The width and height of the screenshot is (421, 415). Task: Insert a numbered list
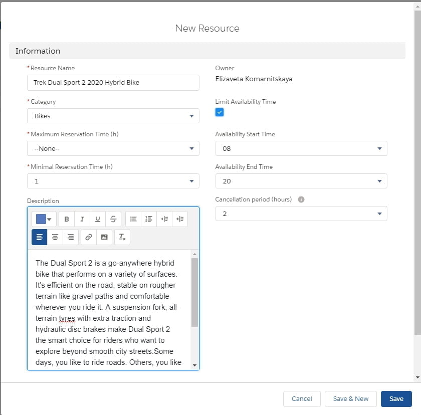[149, 219]
